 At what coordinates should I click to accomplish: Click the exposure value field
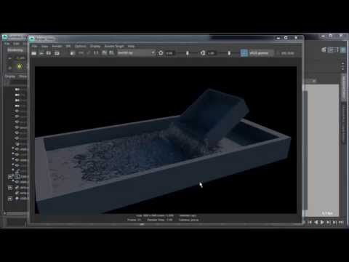[x=170, y=53]
